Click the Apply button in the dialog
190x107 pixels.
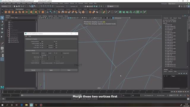[x=51, y=70]
